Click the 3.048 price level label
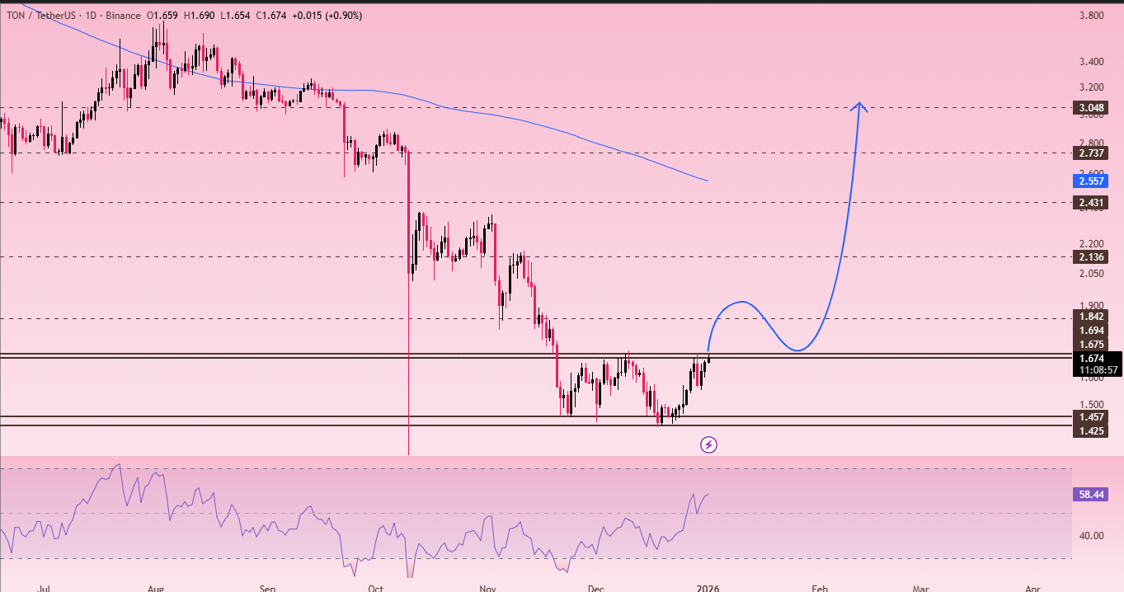The width and height of the screenshot is (1124, 592). tap(1089, 108)
